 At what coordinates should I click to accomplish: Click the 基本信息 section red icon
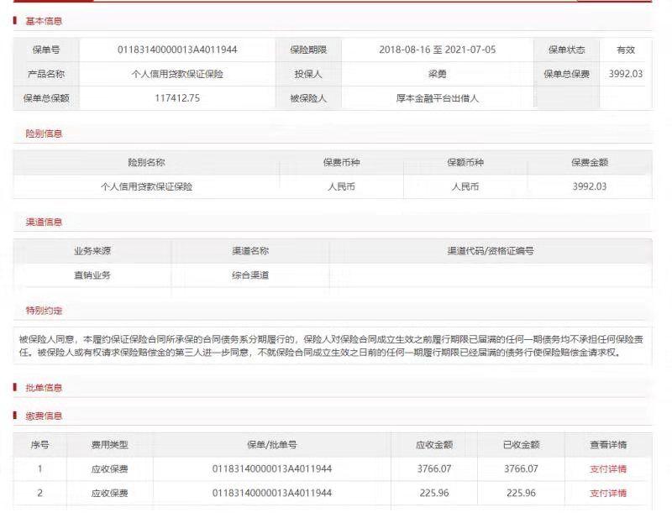click(x=17, y=22)
